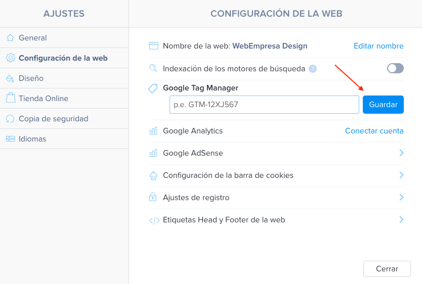Click the gear icon for Configuración de la web
The image size is (422, 284).
pyautogui.click(x=11, y=58)
